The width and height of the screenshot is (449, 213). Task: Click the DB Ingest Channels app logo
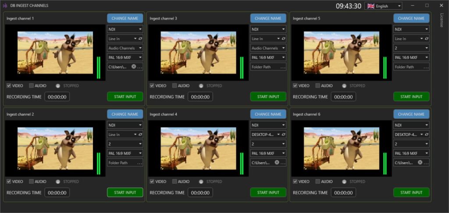pos(5,5)
